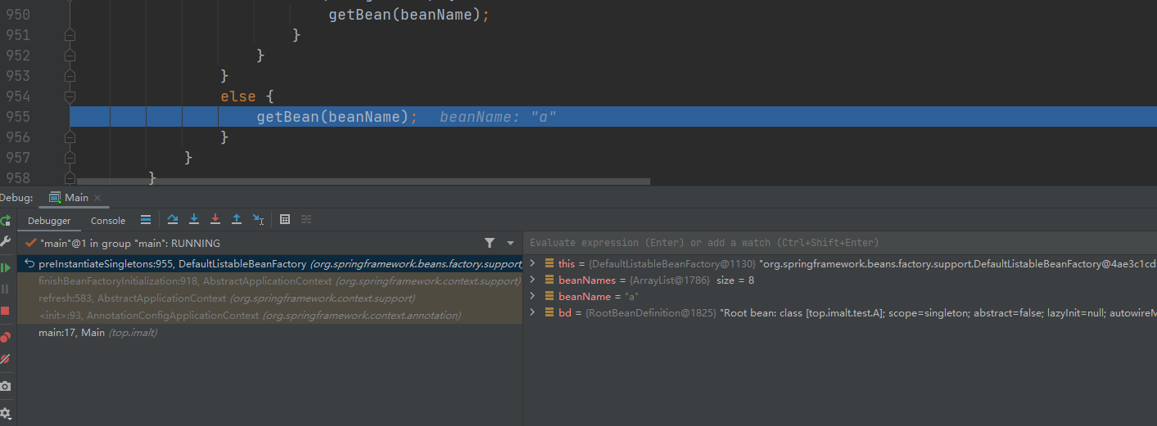Stop the debug session with red square
This screenshot has width=1157, height=426.
[6, 311]
